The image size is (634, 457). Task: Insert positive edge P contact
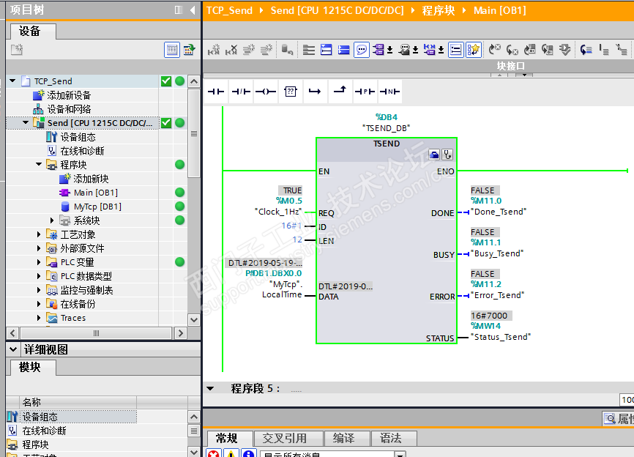tap(365, 92)
